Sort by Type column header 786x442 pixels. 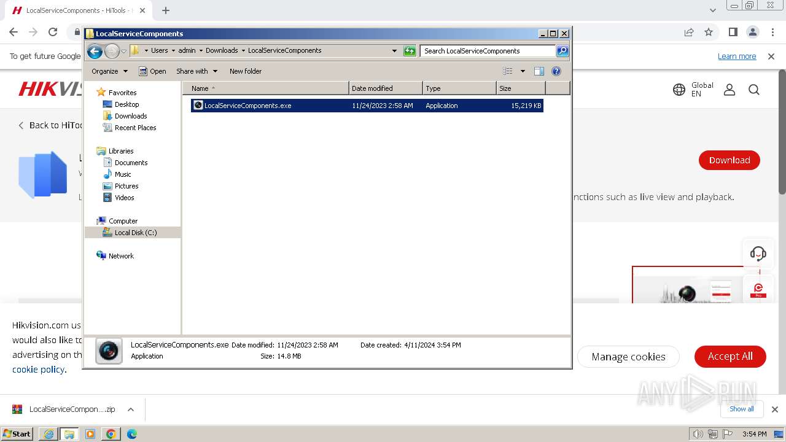(459, 88)
